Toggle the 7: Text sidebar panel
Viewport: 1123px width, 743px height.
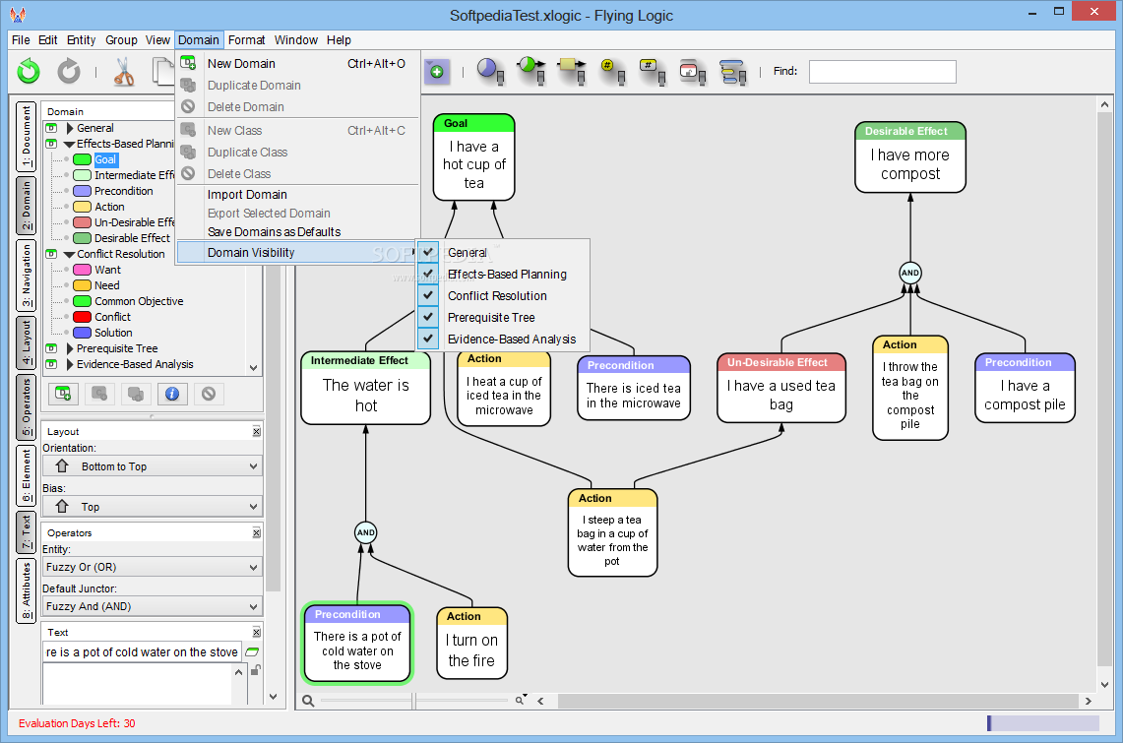[27, 532]
